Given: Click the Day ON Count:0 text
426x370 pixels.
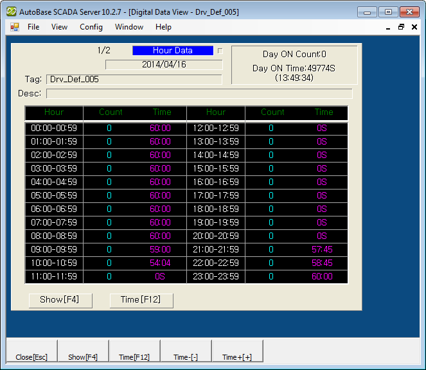Looking at the screenshot, I should pyautogui.click(x=294, y=55).
